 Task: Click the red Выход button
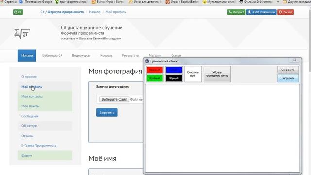[x=285, y=12]
